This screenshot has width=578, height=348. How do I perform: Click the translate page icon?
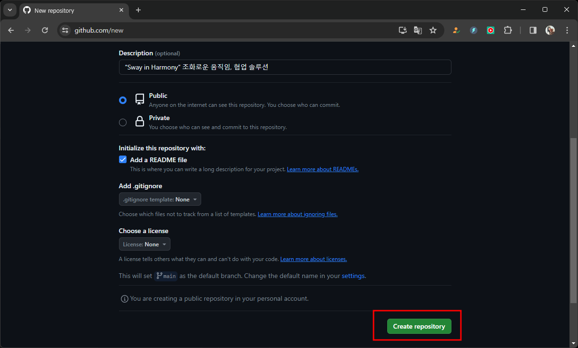pyautogui.click(x=418, y=30)
